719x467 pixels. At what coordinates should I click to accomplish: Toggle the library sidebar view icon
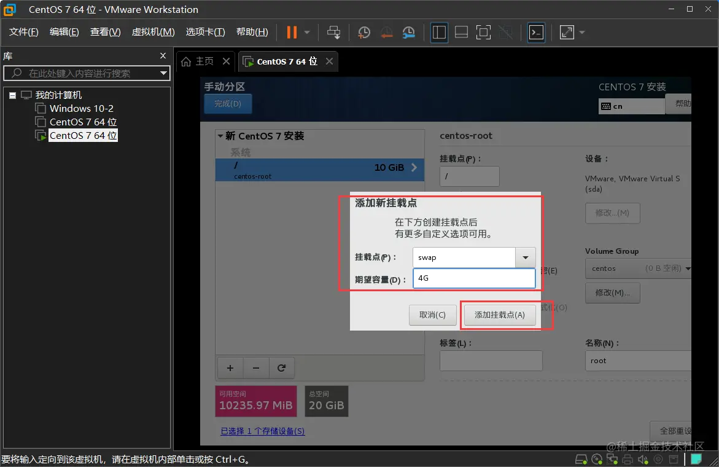(439, 32)
